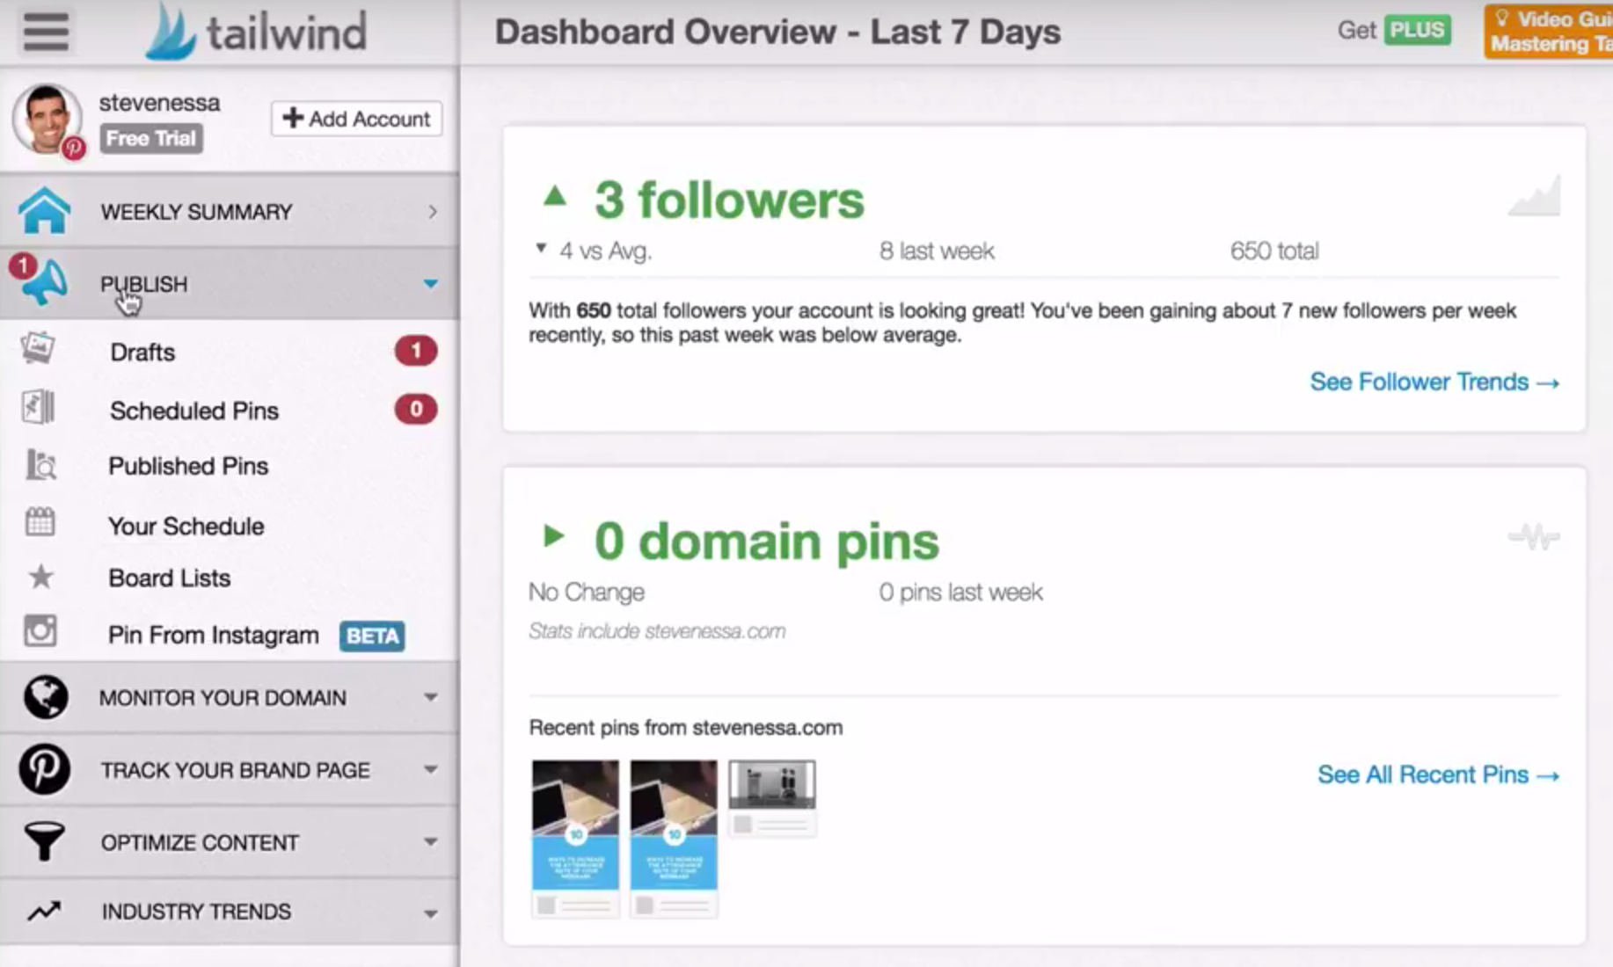Click the Drafts red count badge
The image size is (1613, 967).
[x=416, y=352]
